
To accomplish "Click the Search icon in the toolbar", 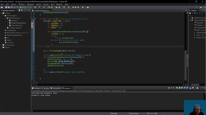I will point(197,7).
